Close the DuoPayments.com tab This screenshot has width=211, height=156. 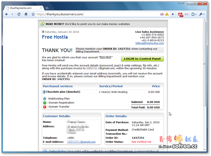tap(41, 8)
